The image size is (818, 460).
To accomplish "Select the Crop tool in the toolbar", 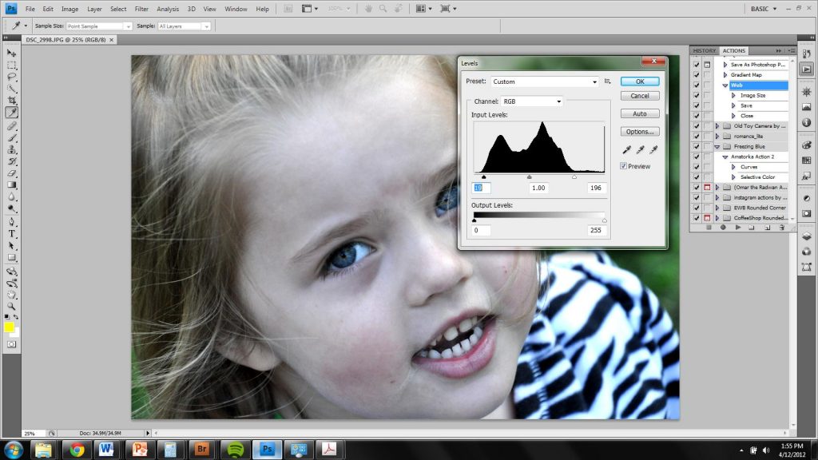I will (12, 100).
